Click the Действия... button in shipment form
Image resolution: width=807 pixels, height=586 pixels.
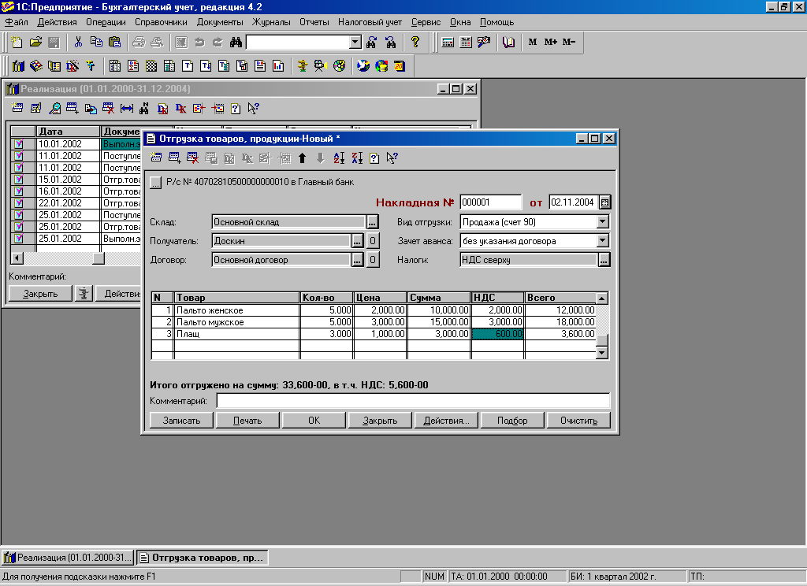pyautogui.click(x=446, y=421)
